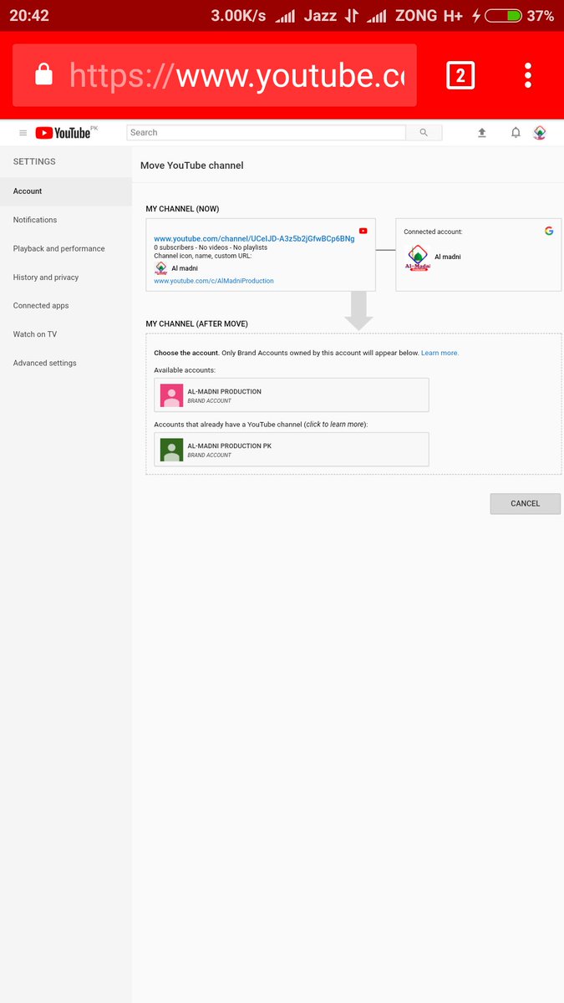
Task: Click pink avatar of AL-MADNI PRODUCTION account
Action: click(171, 395)
